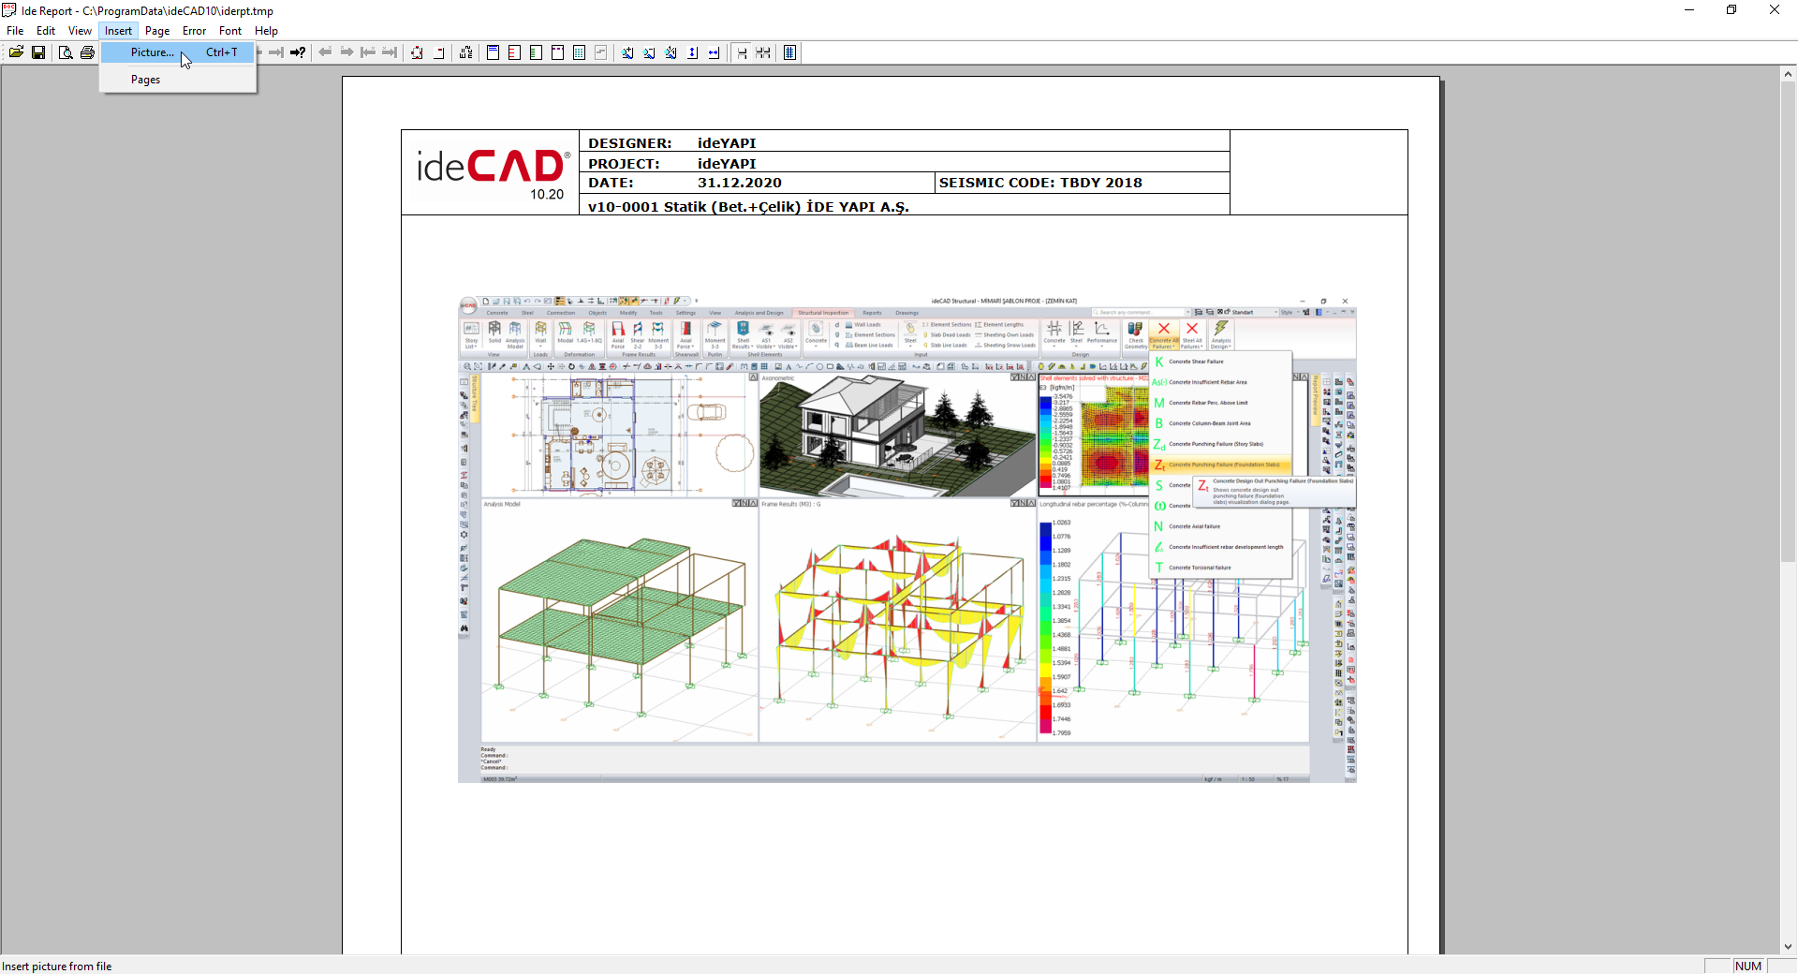Click the embedded ideCAD screenshot on the page

(x=906, y=539)
